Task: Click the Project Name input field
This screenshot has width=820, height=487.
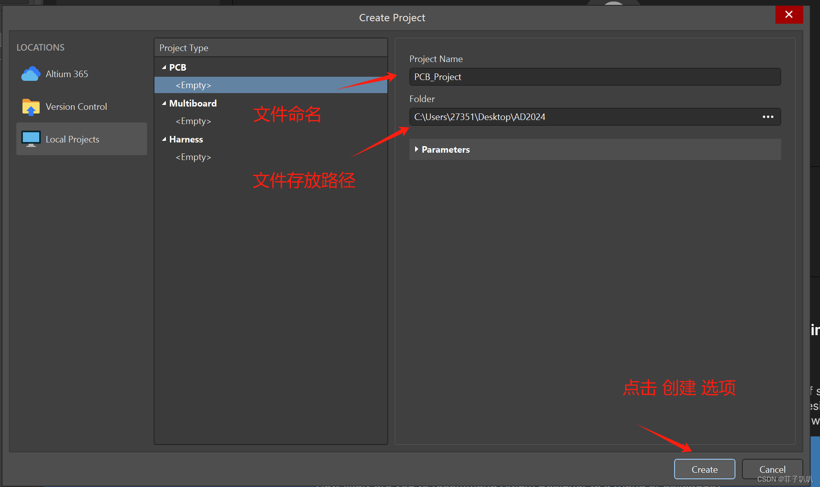Action: [594, 77]
